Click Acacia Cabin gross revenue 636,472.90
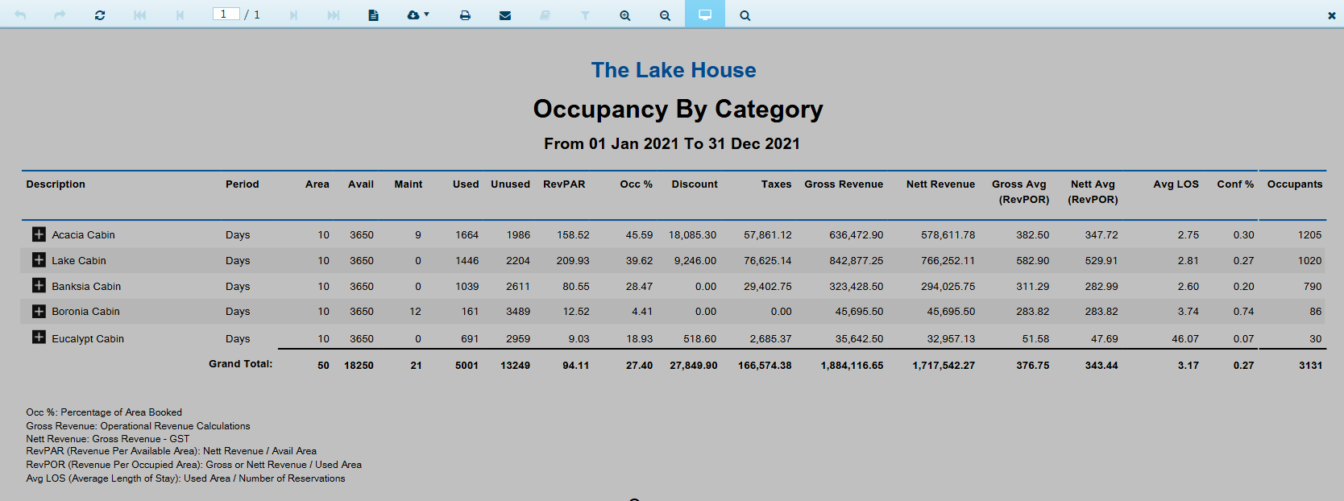The image size is (1344, 501). 856,235
